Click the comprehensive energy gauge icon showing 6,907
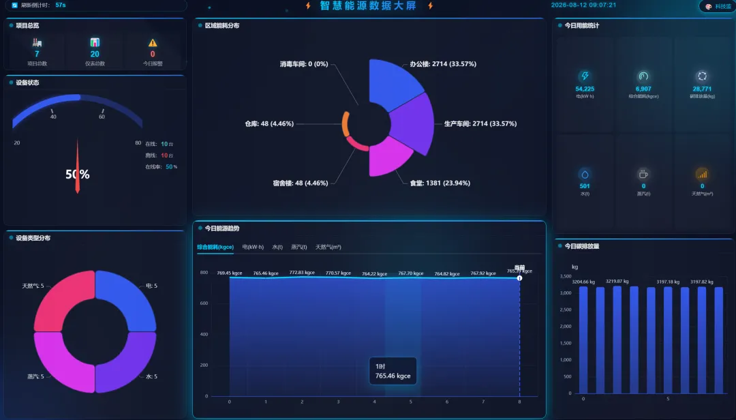The image size is (736, 420). 643,76
